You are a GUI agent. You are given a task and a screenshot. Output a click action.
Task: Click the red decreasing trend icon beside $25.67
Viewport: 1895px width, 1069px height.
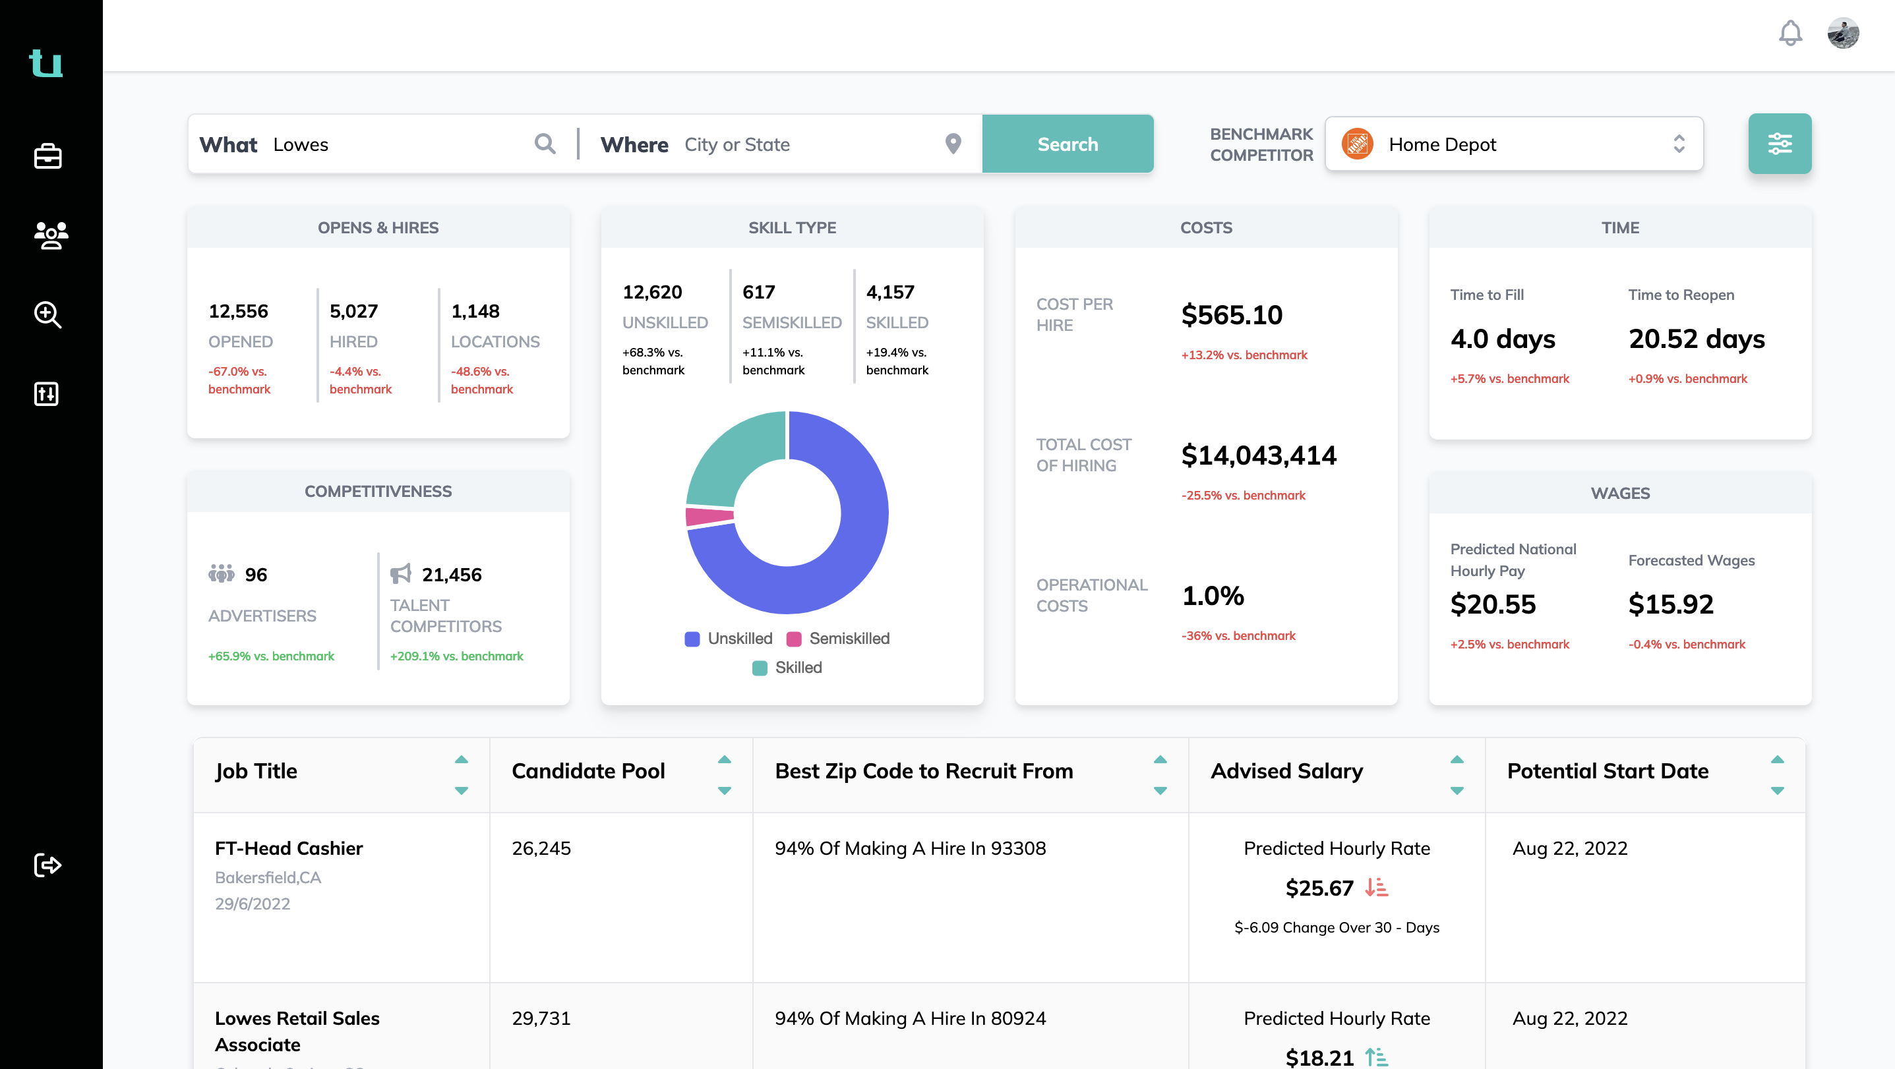pos(1376,887)
